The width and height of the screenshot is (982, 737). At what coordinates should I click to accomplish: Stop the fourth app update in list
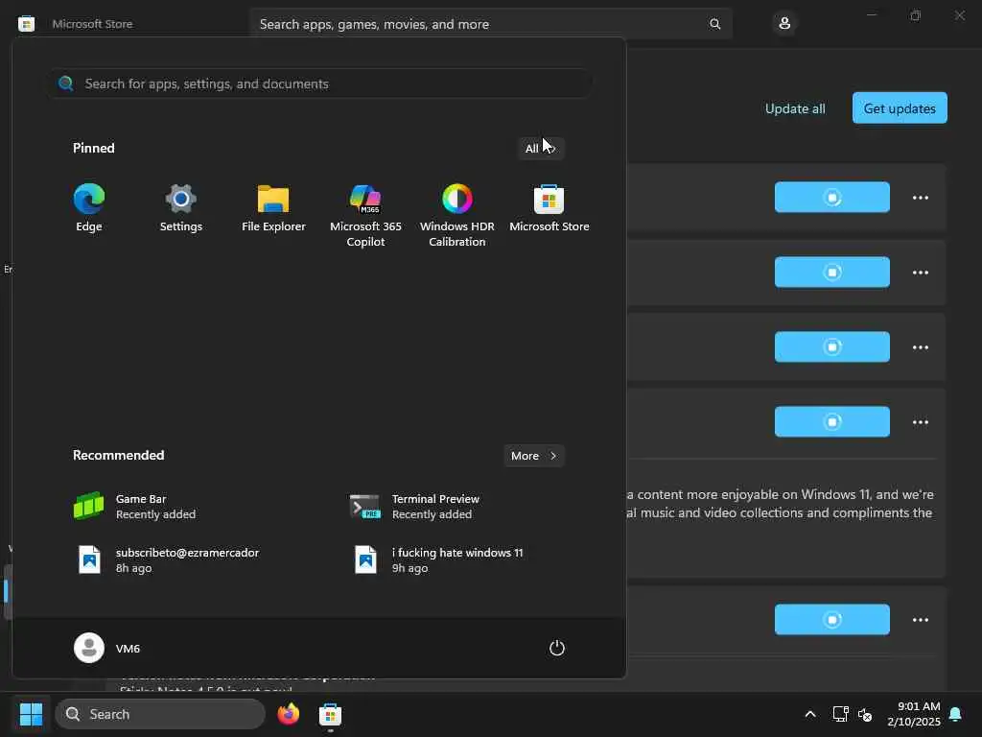pos(831,422)
